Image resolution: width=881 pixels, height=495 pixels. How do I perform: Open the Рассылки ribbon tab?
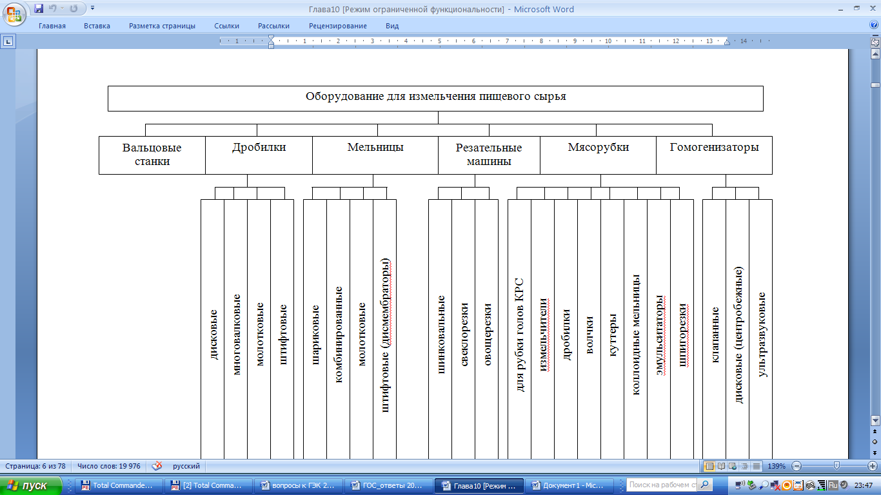tap(273, 26)
